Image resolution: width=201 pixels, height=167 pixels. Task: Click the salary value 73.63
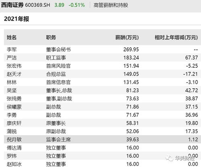133,99
